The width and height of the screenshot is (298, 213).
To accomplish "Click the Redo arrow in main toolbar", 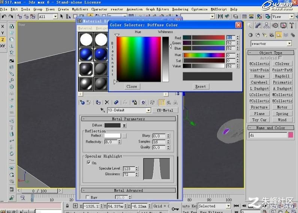I will (10, 17).
